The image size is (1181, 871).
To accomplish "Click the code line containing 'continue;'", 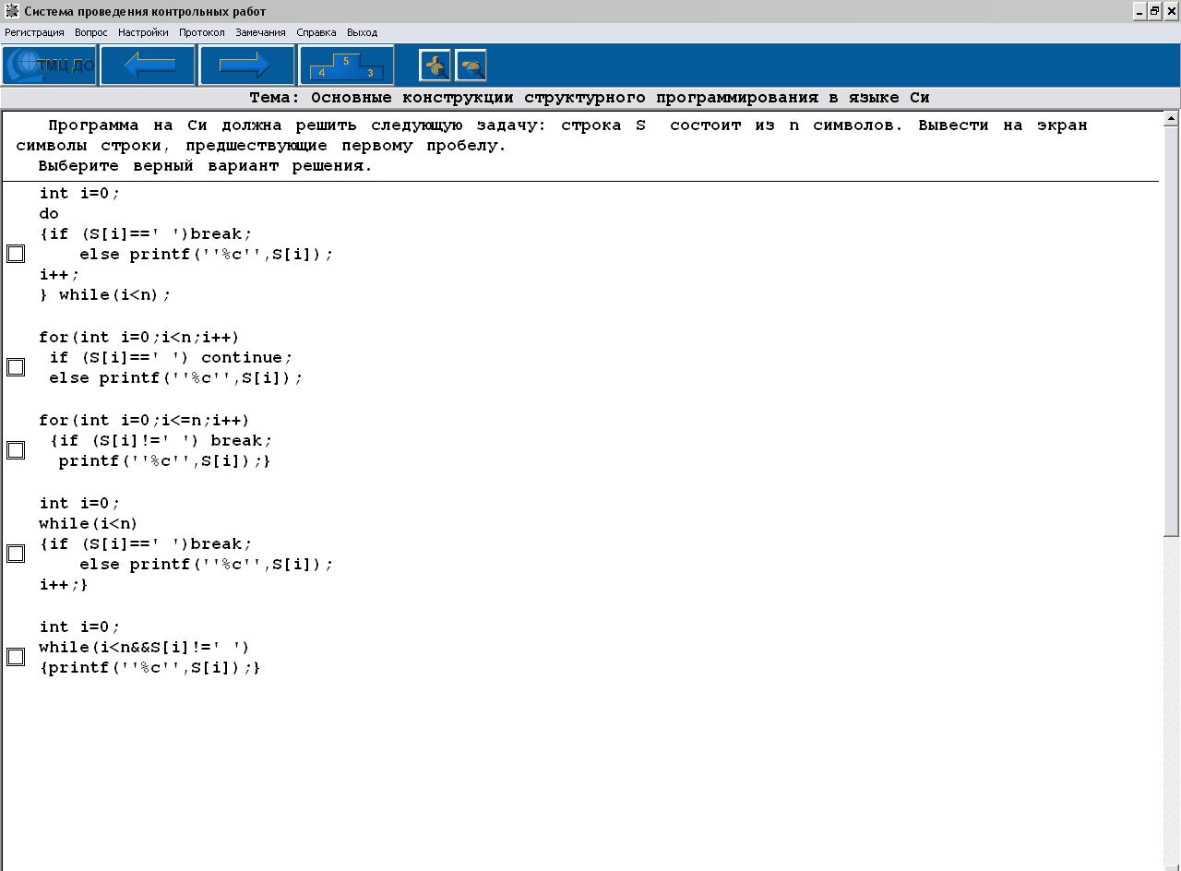I will (x=171, y=358).
